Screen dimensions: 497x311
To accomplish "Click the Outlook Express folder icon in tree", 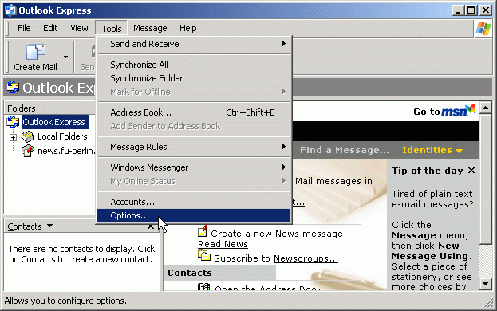I will [13, 122].
